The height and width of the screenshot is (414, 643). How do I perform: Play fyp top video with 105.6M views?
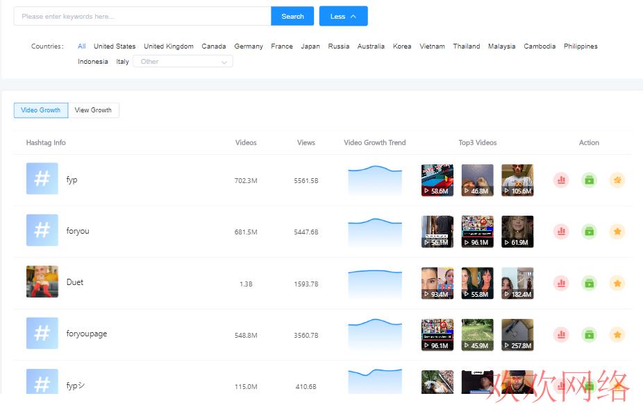coord(517,180)
